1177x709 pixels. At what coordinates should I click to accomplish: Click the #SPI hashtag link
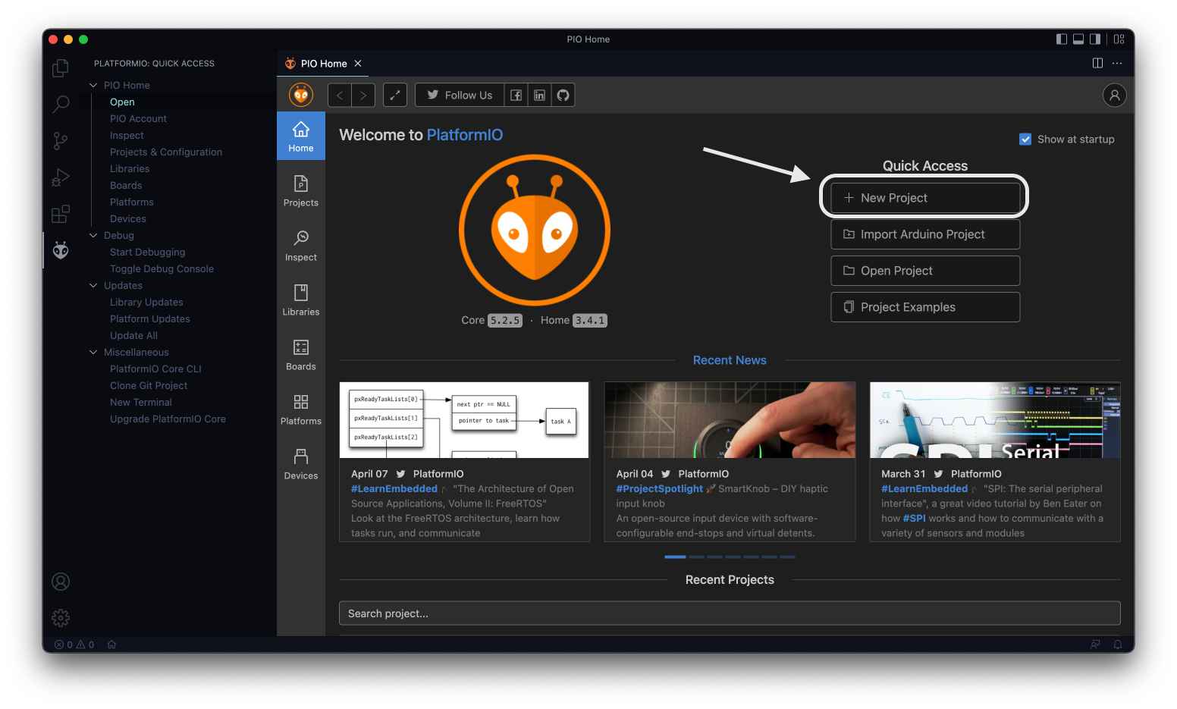click(x=915, y=519)
